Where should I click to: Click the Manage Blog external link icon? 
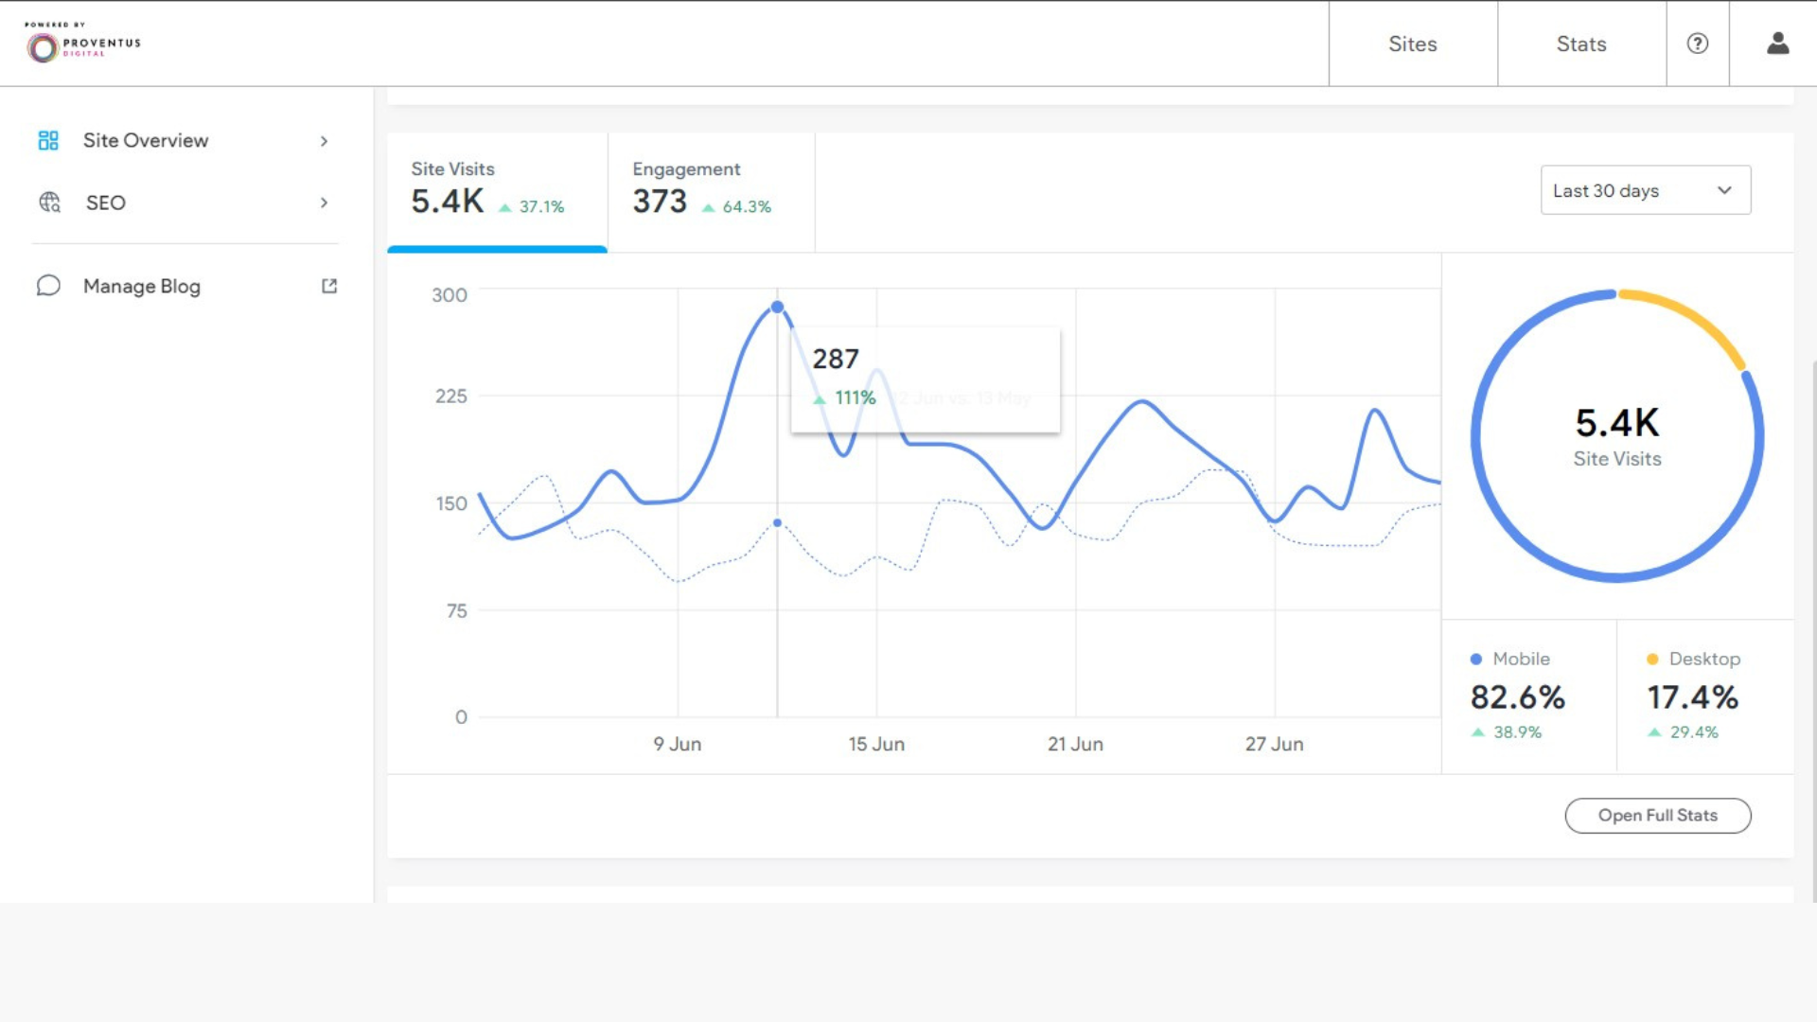click(x=329, y=286)
